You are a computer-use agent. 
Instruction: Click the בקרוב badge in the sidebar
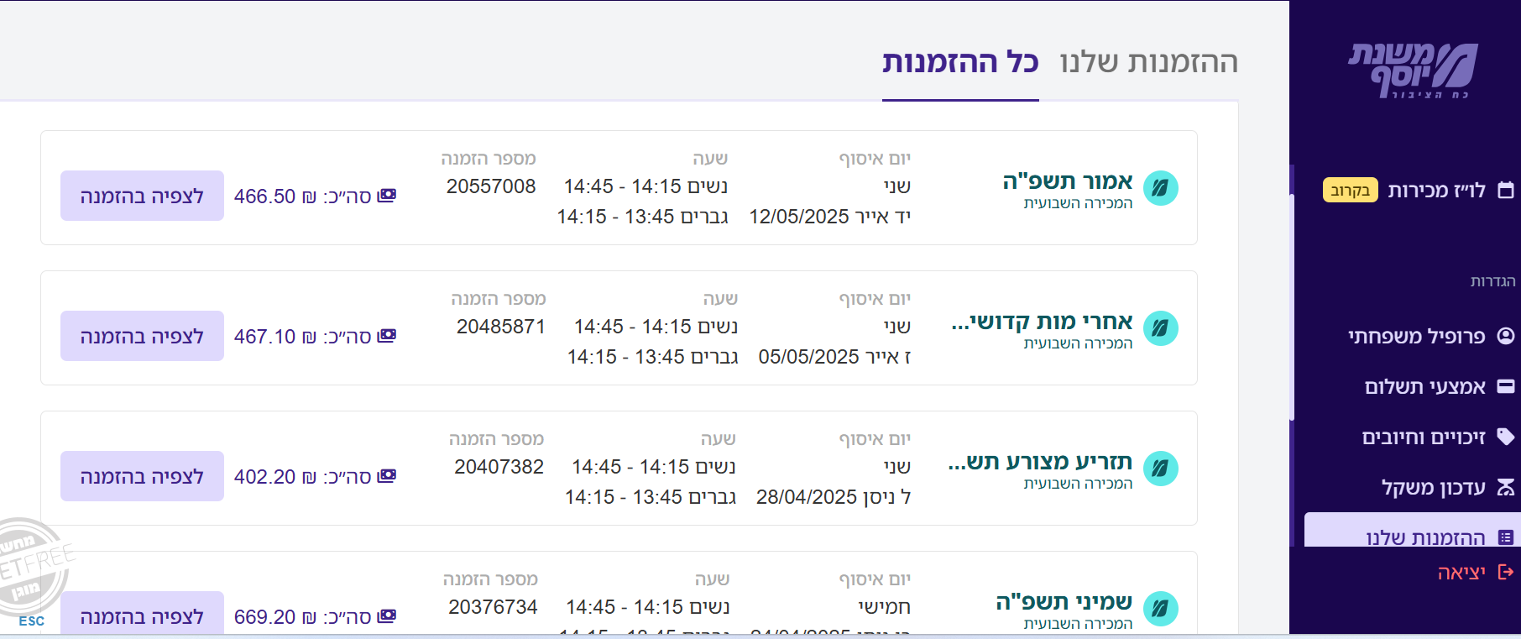pos(1350,191)
